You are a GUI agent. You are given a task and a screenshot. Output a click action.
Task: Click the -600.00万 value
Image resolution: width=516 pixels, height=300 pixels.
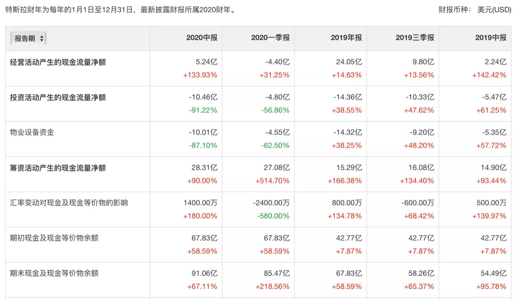pos(418,203)
